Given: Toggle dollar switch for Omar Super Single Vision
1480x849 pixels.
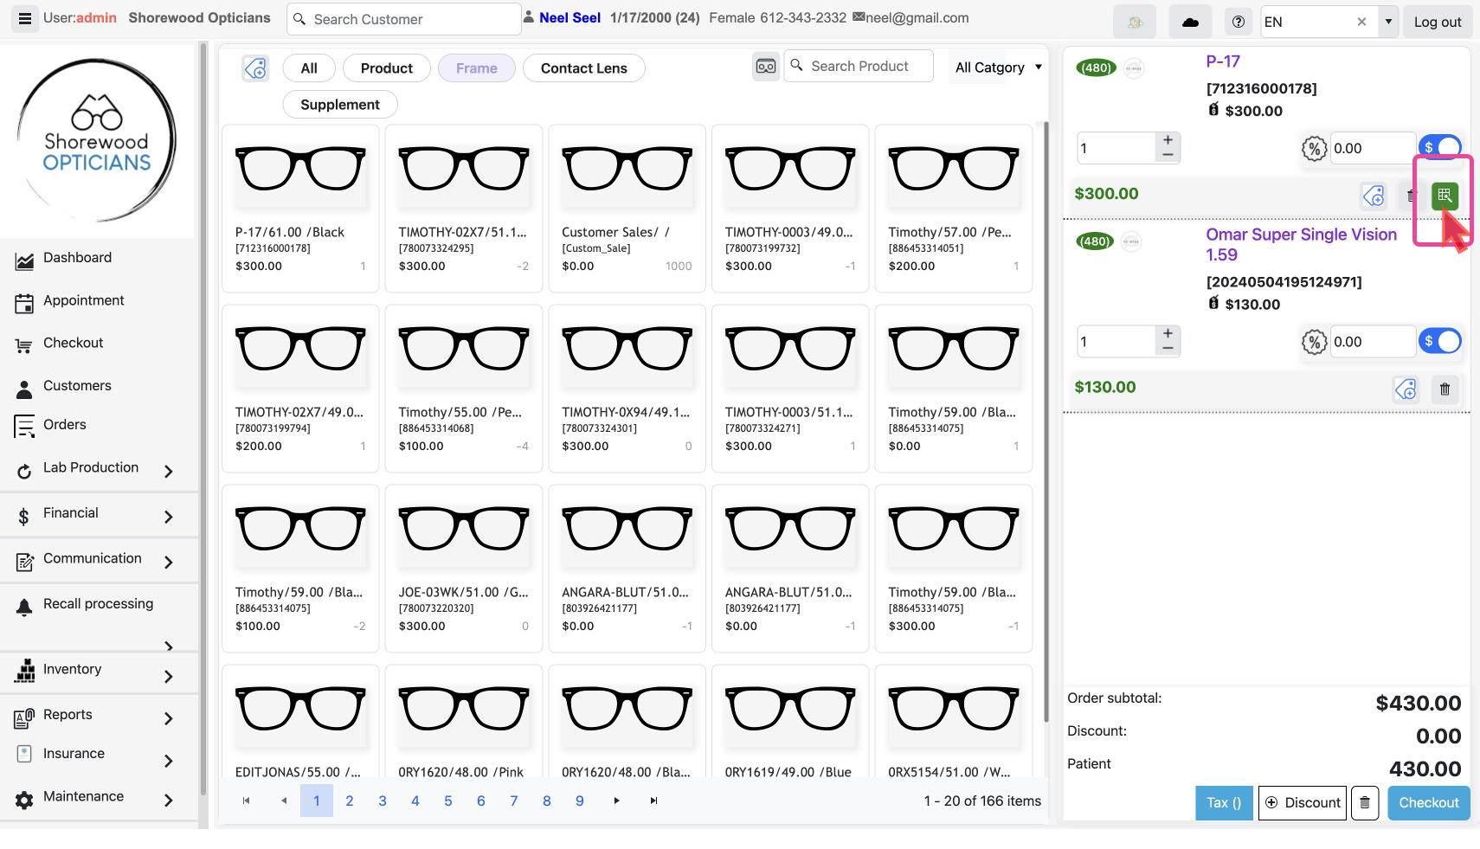Looking at the screenshot, I should [1440, 342].
